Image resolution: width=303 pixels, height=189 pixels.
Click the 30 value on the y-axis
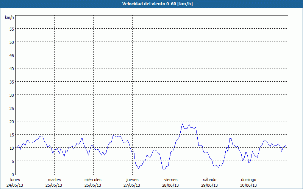click(x=11, y=95)
